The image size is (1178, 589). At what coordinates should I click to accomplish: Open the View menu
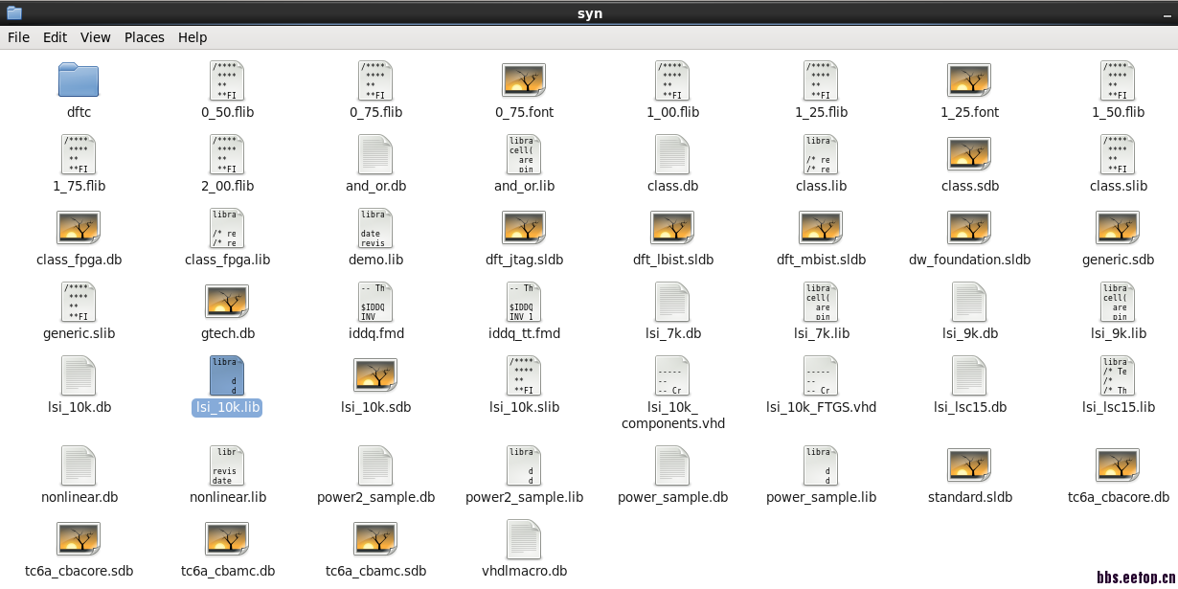(x=96, y=37)
